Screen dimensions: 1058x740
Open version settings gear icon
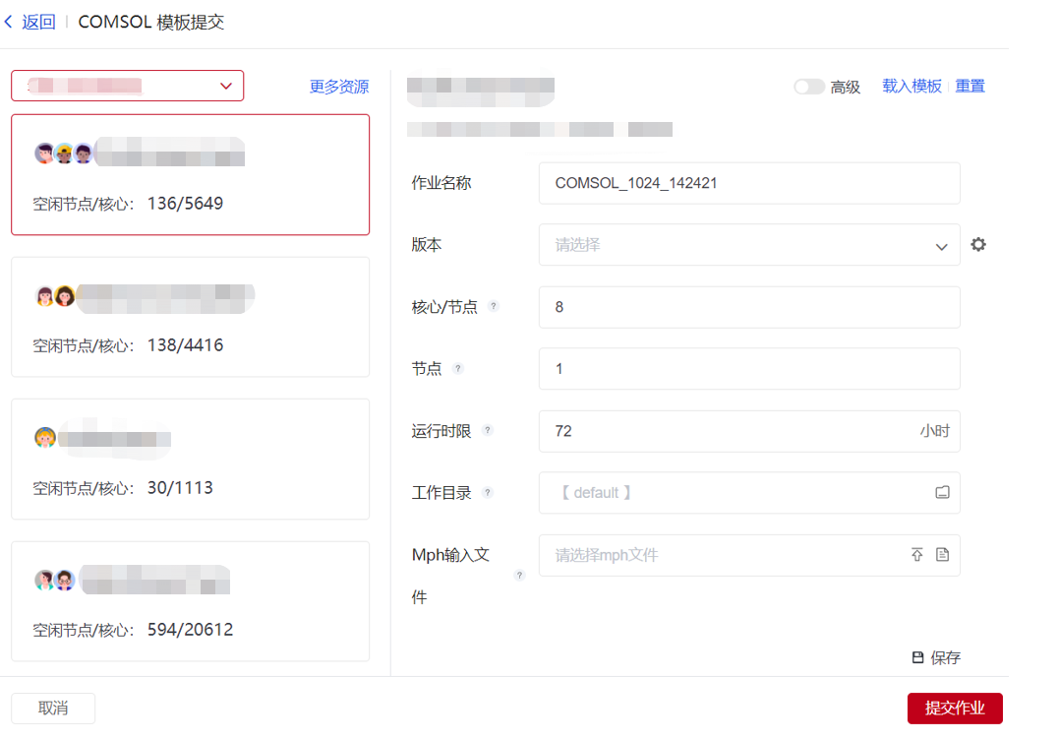tap(977, 244)
